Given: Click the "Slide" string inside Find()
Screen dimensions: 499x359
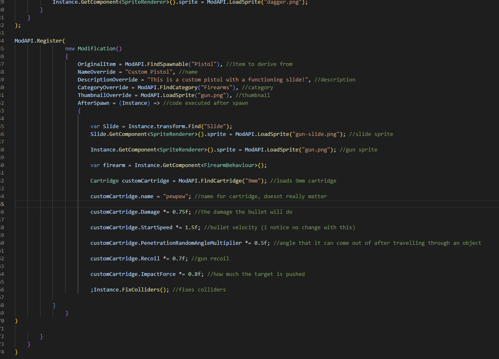Looking at the screenshot, I should point(215,126).
